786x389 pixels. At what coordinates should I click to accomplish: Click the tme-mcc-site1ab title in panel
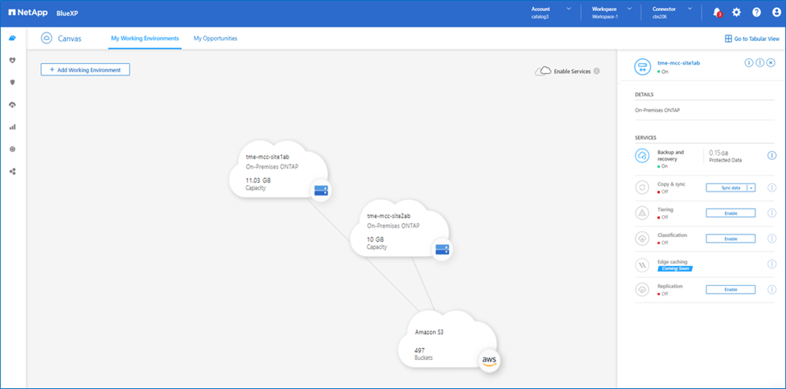[x=679, y=63]
